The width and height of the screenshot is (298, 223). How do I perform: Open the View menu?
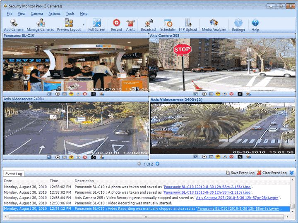22,14
